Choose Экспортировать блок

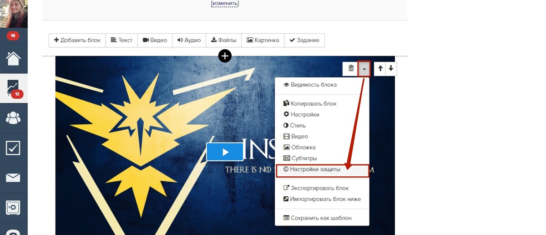[x=322, y=188]
